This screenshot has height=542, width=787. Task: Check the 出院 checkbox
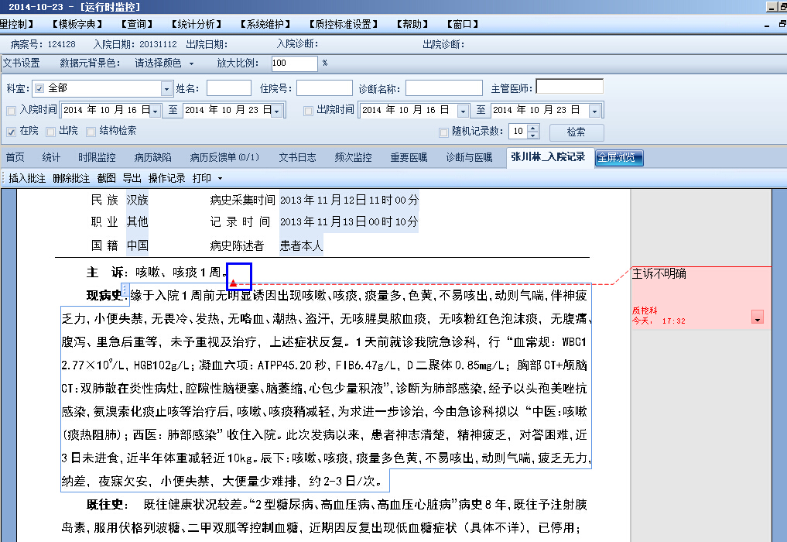coord(50,132)
